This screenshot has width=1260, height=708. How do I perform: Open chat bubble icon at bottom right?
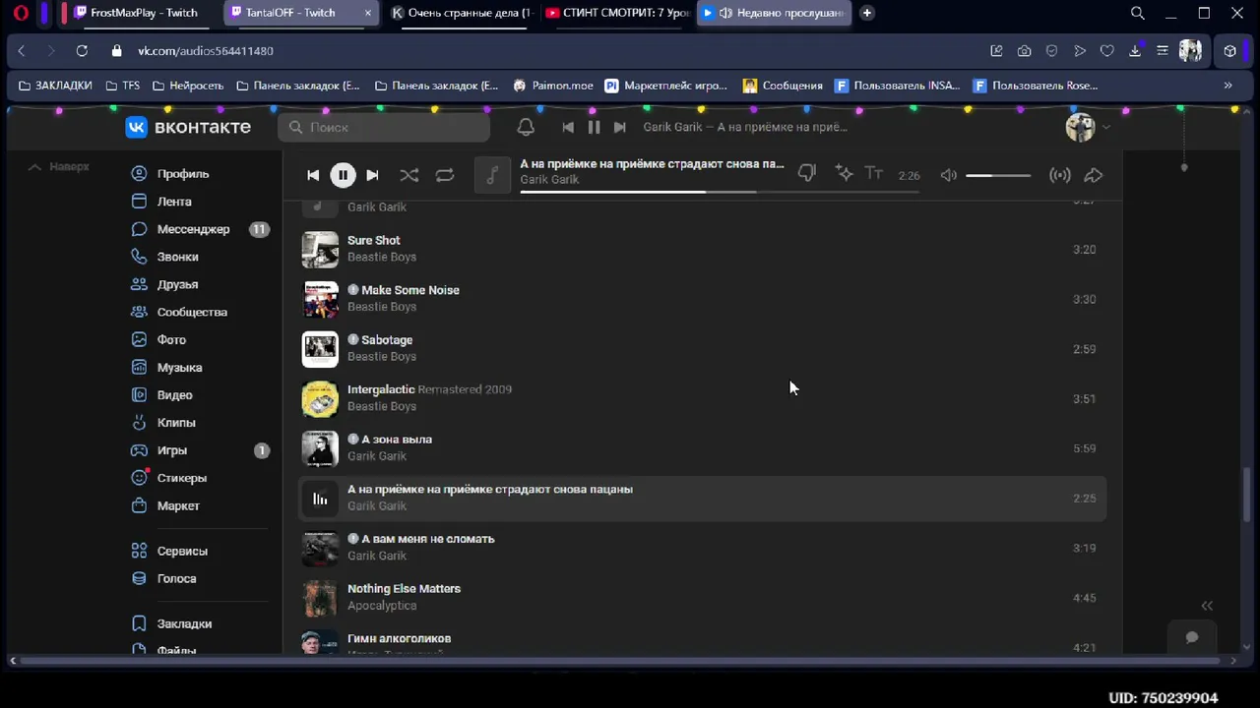pyautogui.click(x=1192, y=637)
